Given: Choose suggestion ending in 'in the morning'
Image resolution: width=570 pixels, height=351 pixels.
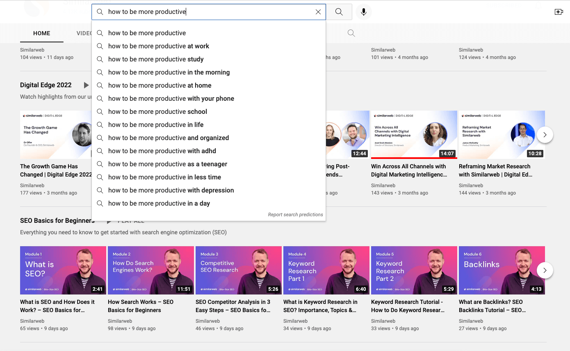Looking at the screenshot, I should [x=169, y=72].
